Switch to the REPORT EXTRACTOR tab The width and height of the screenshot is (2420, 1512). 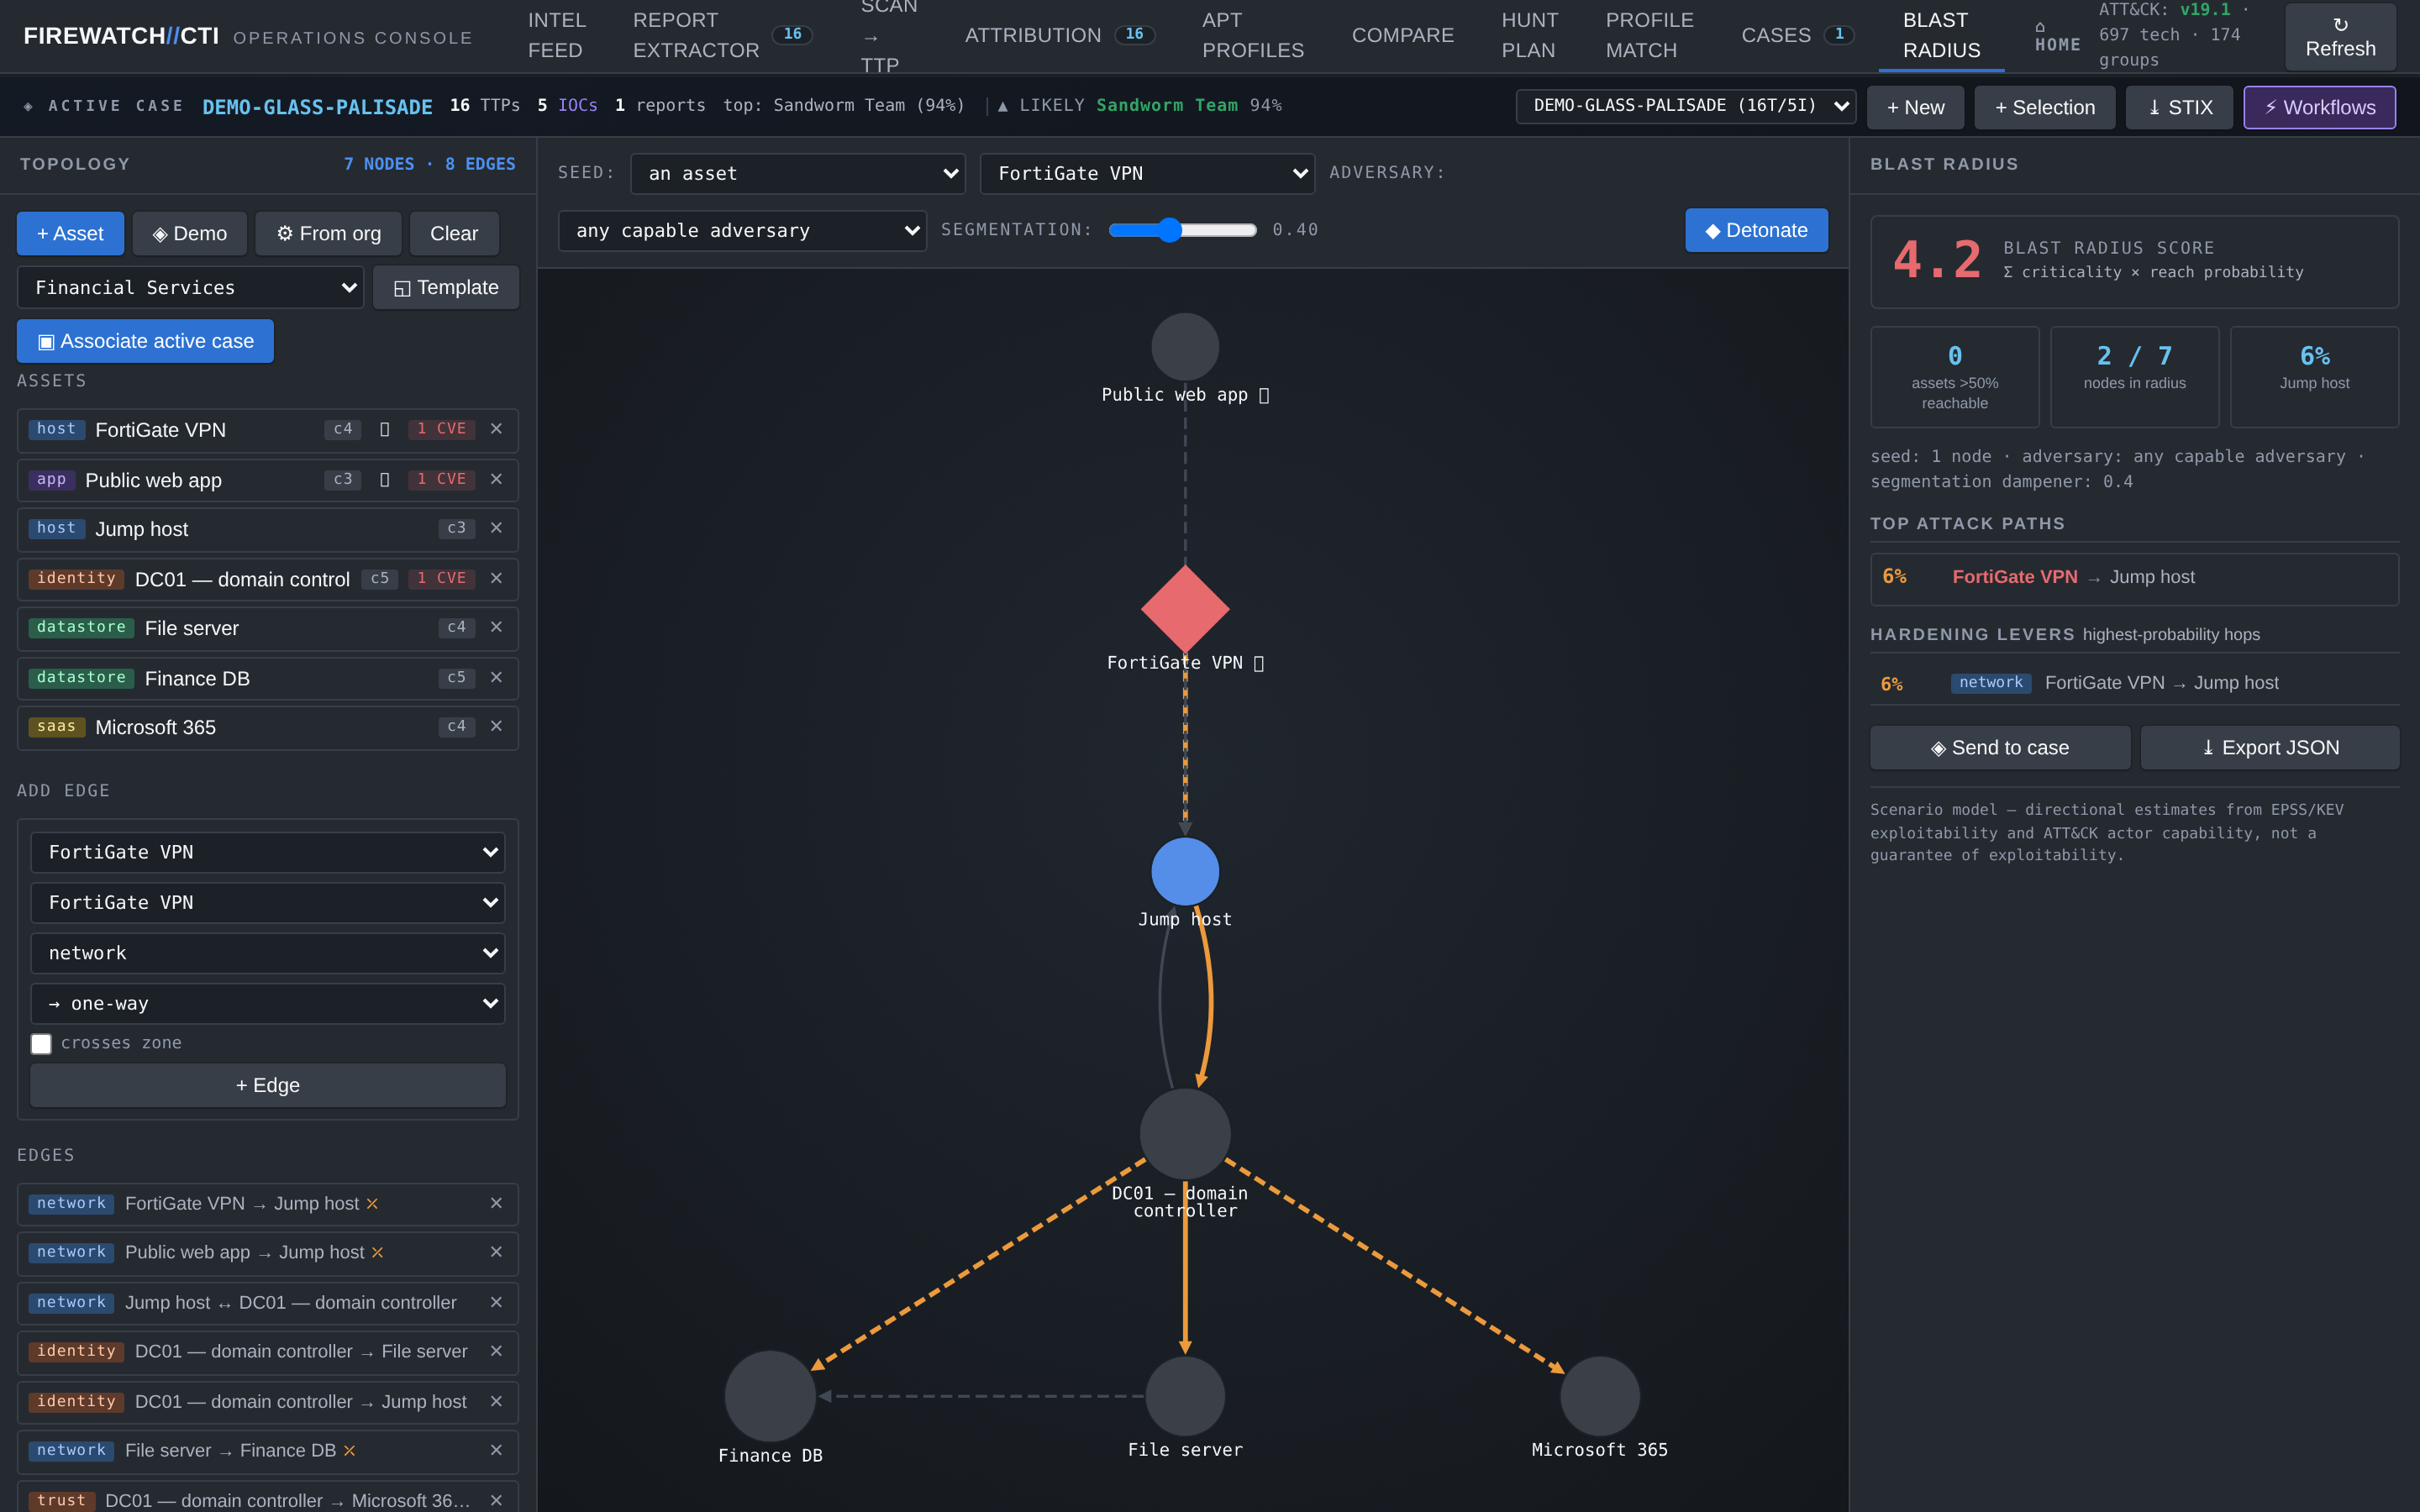(721, 35)
